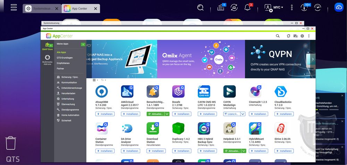The width and height of the screenshot is (347, 165).
Task: Select Alle Apps category
Action: (x=61, y=52)
